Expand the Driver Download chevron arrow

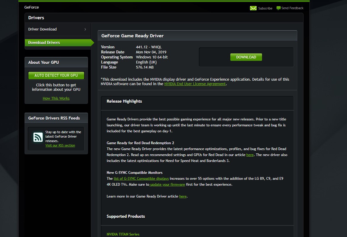coord(85,29)
